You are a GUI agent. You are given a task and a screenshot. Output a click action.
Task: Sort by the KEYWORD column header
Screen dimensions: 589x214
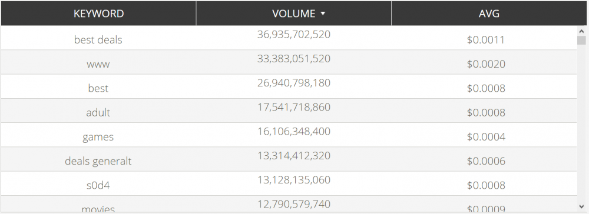tap(98, 14)
